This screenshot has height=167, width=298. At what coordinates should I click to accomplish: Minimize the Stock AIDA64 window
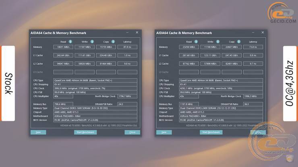point(127,33)
